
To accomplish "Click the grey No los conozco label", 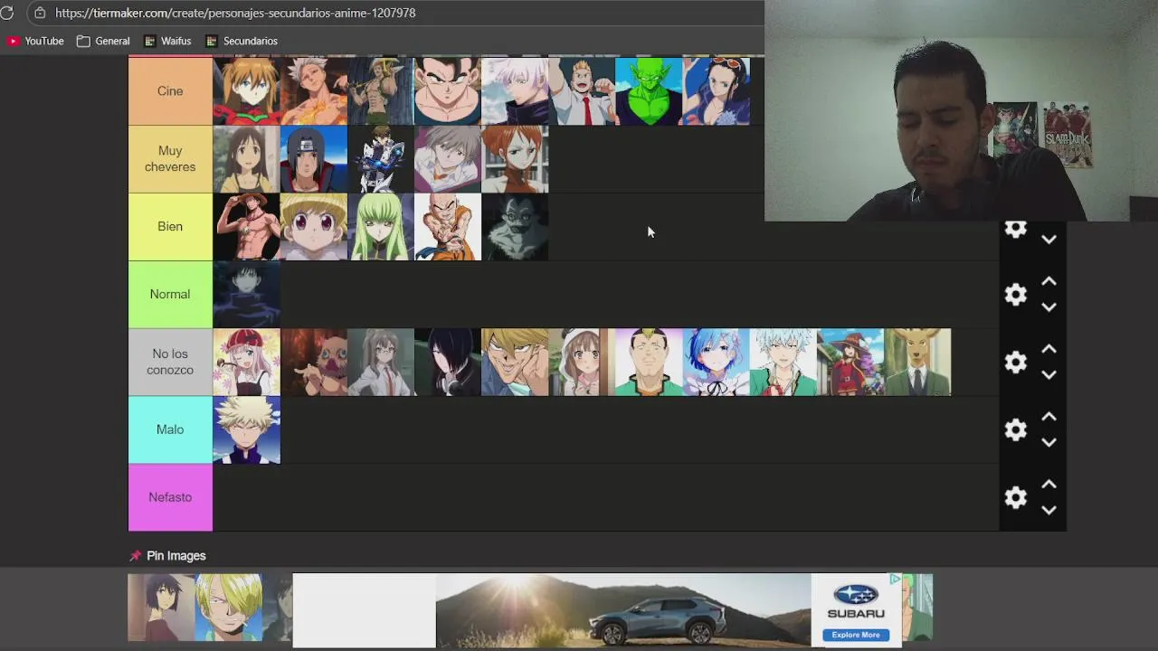I will (170, 362).
